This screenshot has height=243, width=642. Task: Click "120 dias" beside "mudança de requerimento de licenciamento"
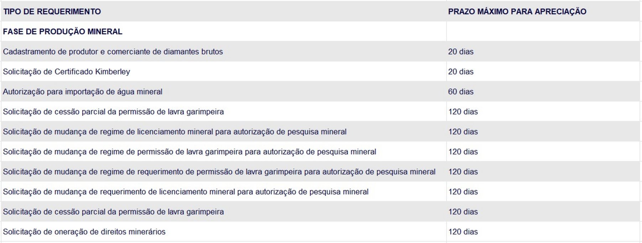point(463,192)
